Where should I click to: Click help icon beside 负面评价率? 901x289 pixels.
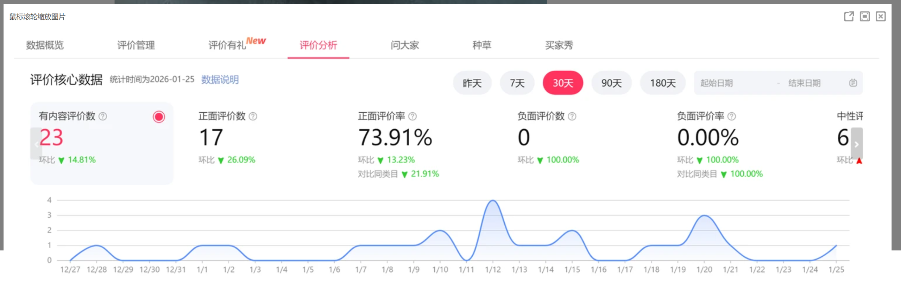coord(732,116)
